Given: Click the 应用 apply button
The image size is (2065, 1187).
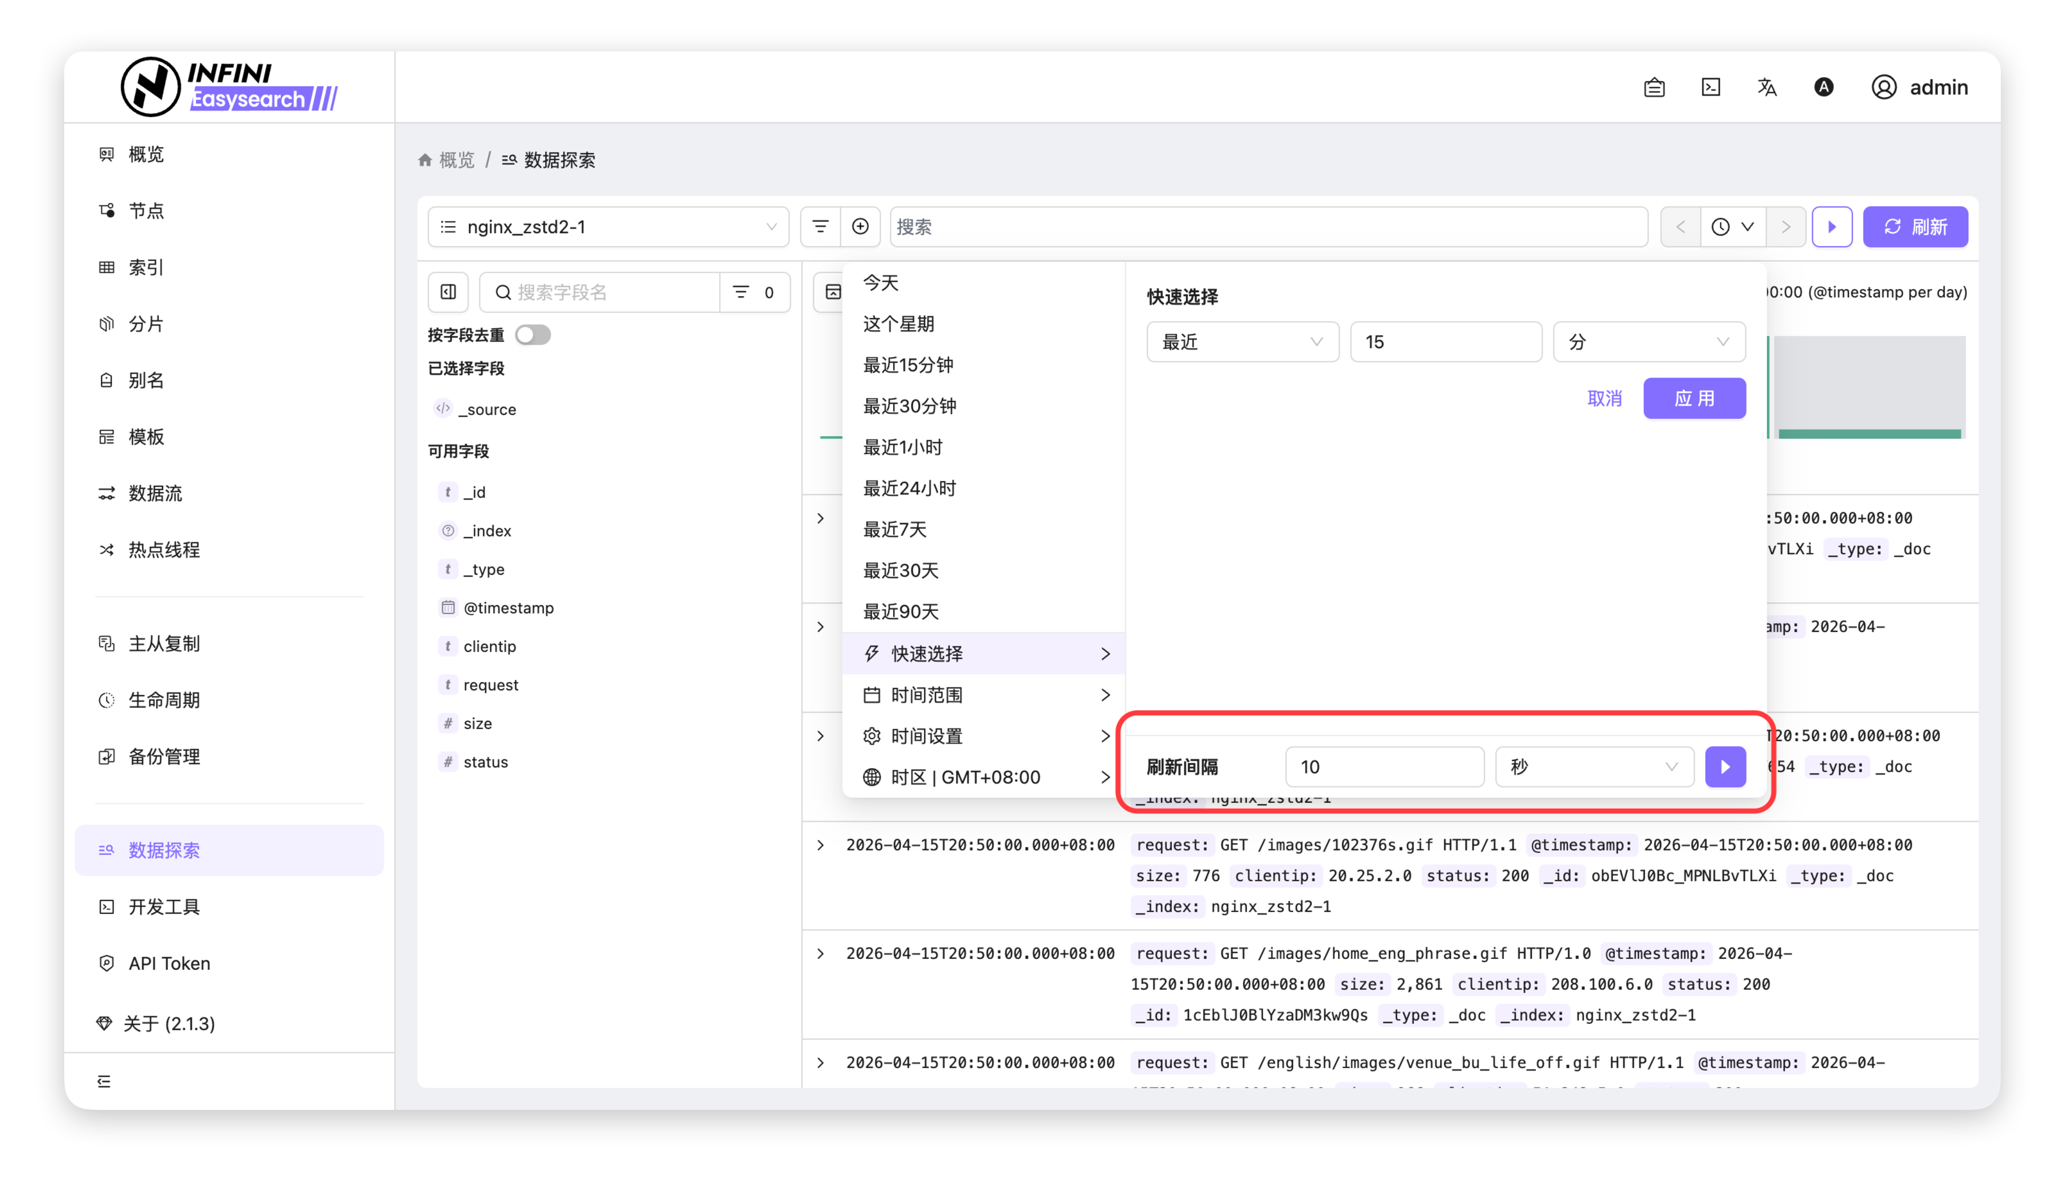Looking at the screenshot, I should pyautogui.click(x=1693, y=398).
